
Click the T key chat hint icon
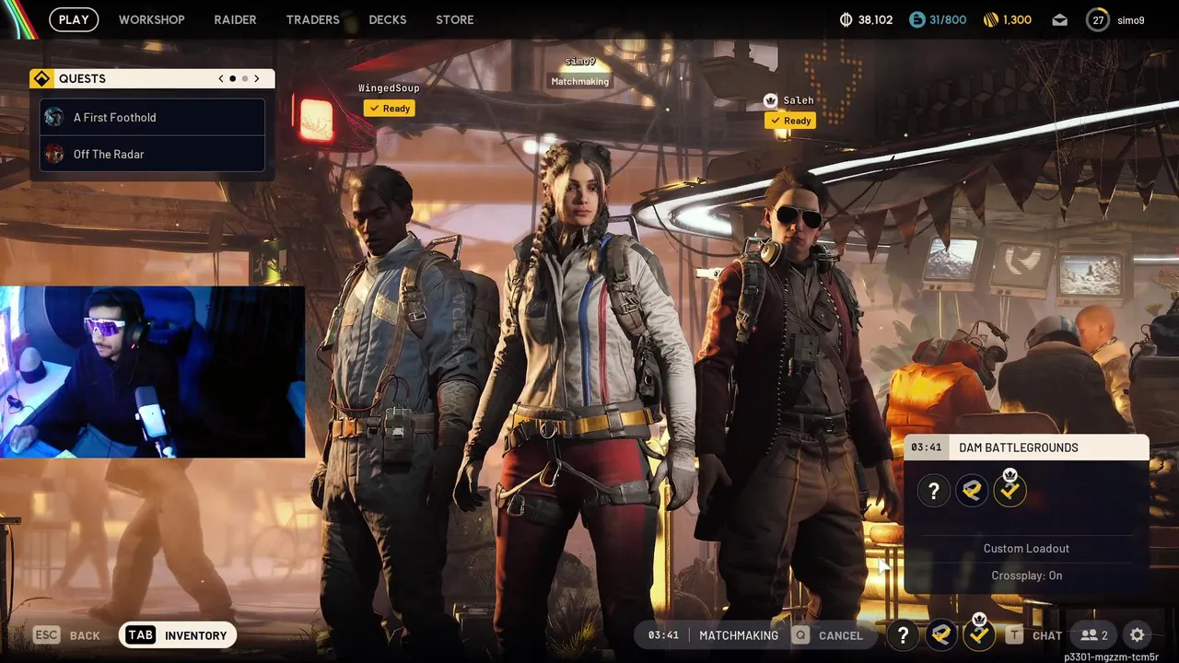click(1014, 635)
